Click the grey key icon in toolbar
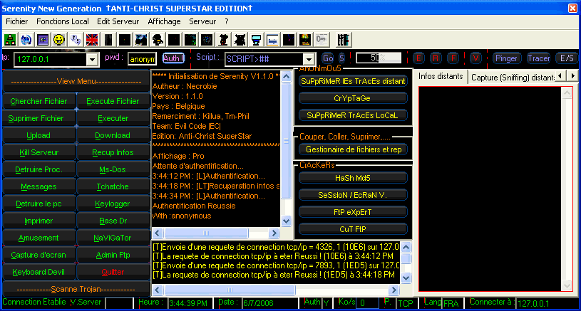581x311 pixels. (322, 38)
